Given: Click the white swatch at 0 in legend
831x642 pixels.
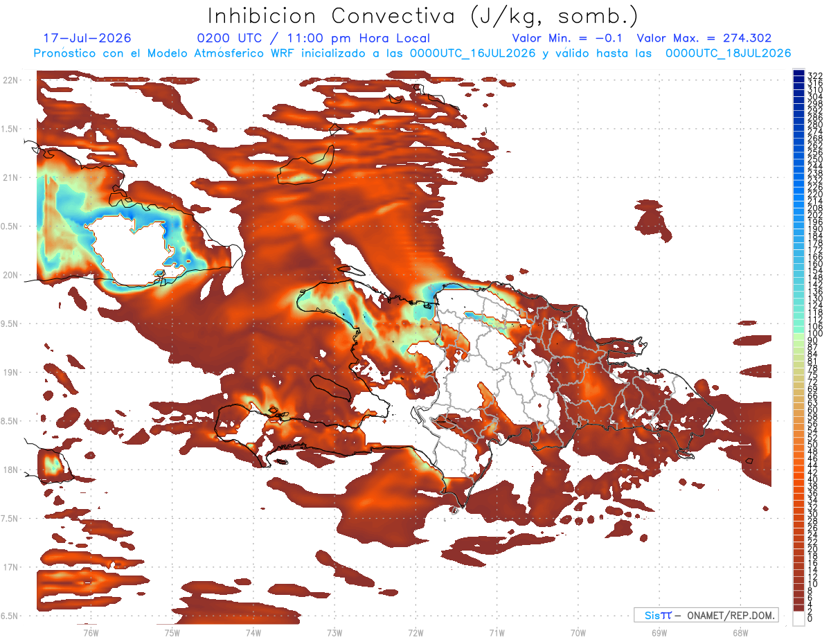Looking at the screenshot, I should tap(798, 619).
